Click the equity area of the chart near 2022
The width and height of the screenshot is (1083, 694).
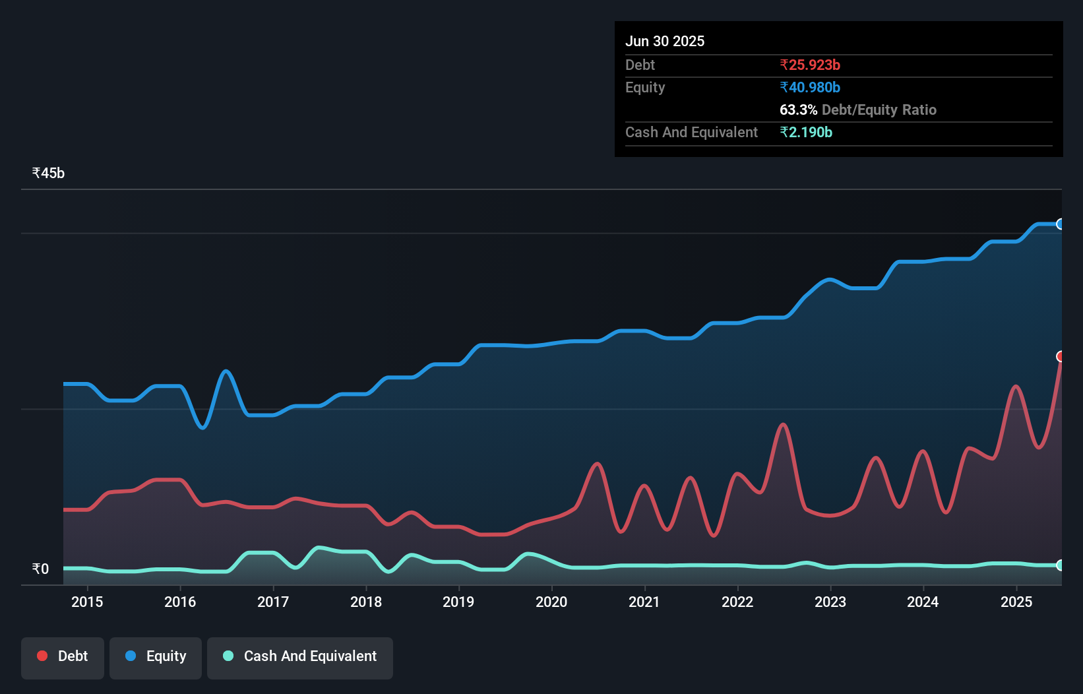(x=738, y=396)
